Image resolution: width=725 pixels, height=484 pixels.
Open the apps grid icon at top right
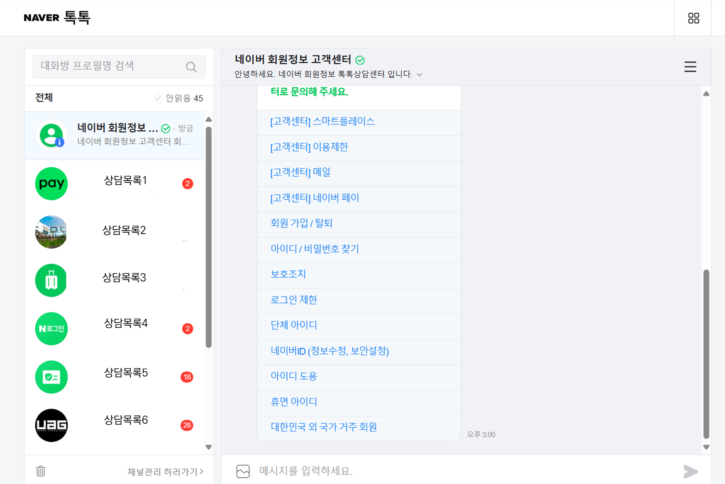693,18
